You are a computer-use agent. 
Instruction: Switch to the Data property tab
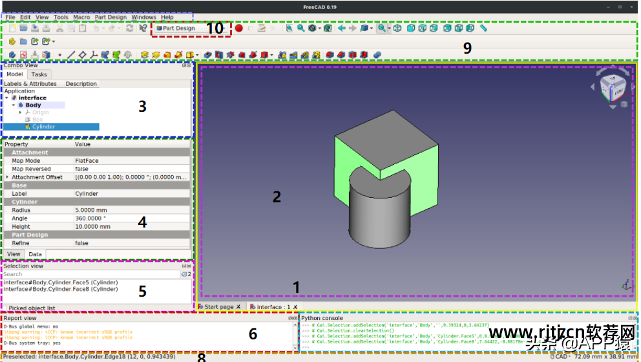point(35,254)
